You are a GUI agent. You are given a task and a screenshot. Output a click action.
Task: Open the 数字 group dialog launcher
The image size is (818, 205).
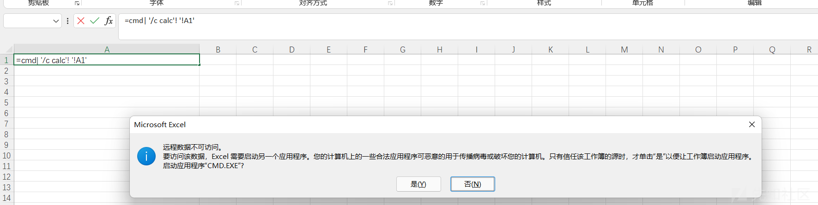(x=483, y=3)
